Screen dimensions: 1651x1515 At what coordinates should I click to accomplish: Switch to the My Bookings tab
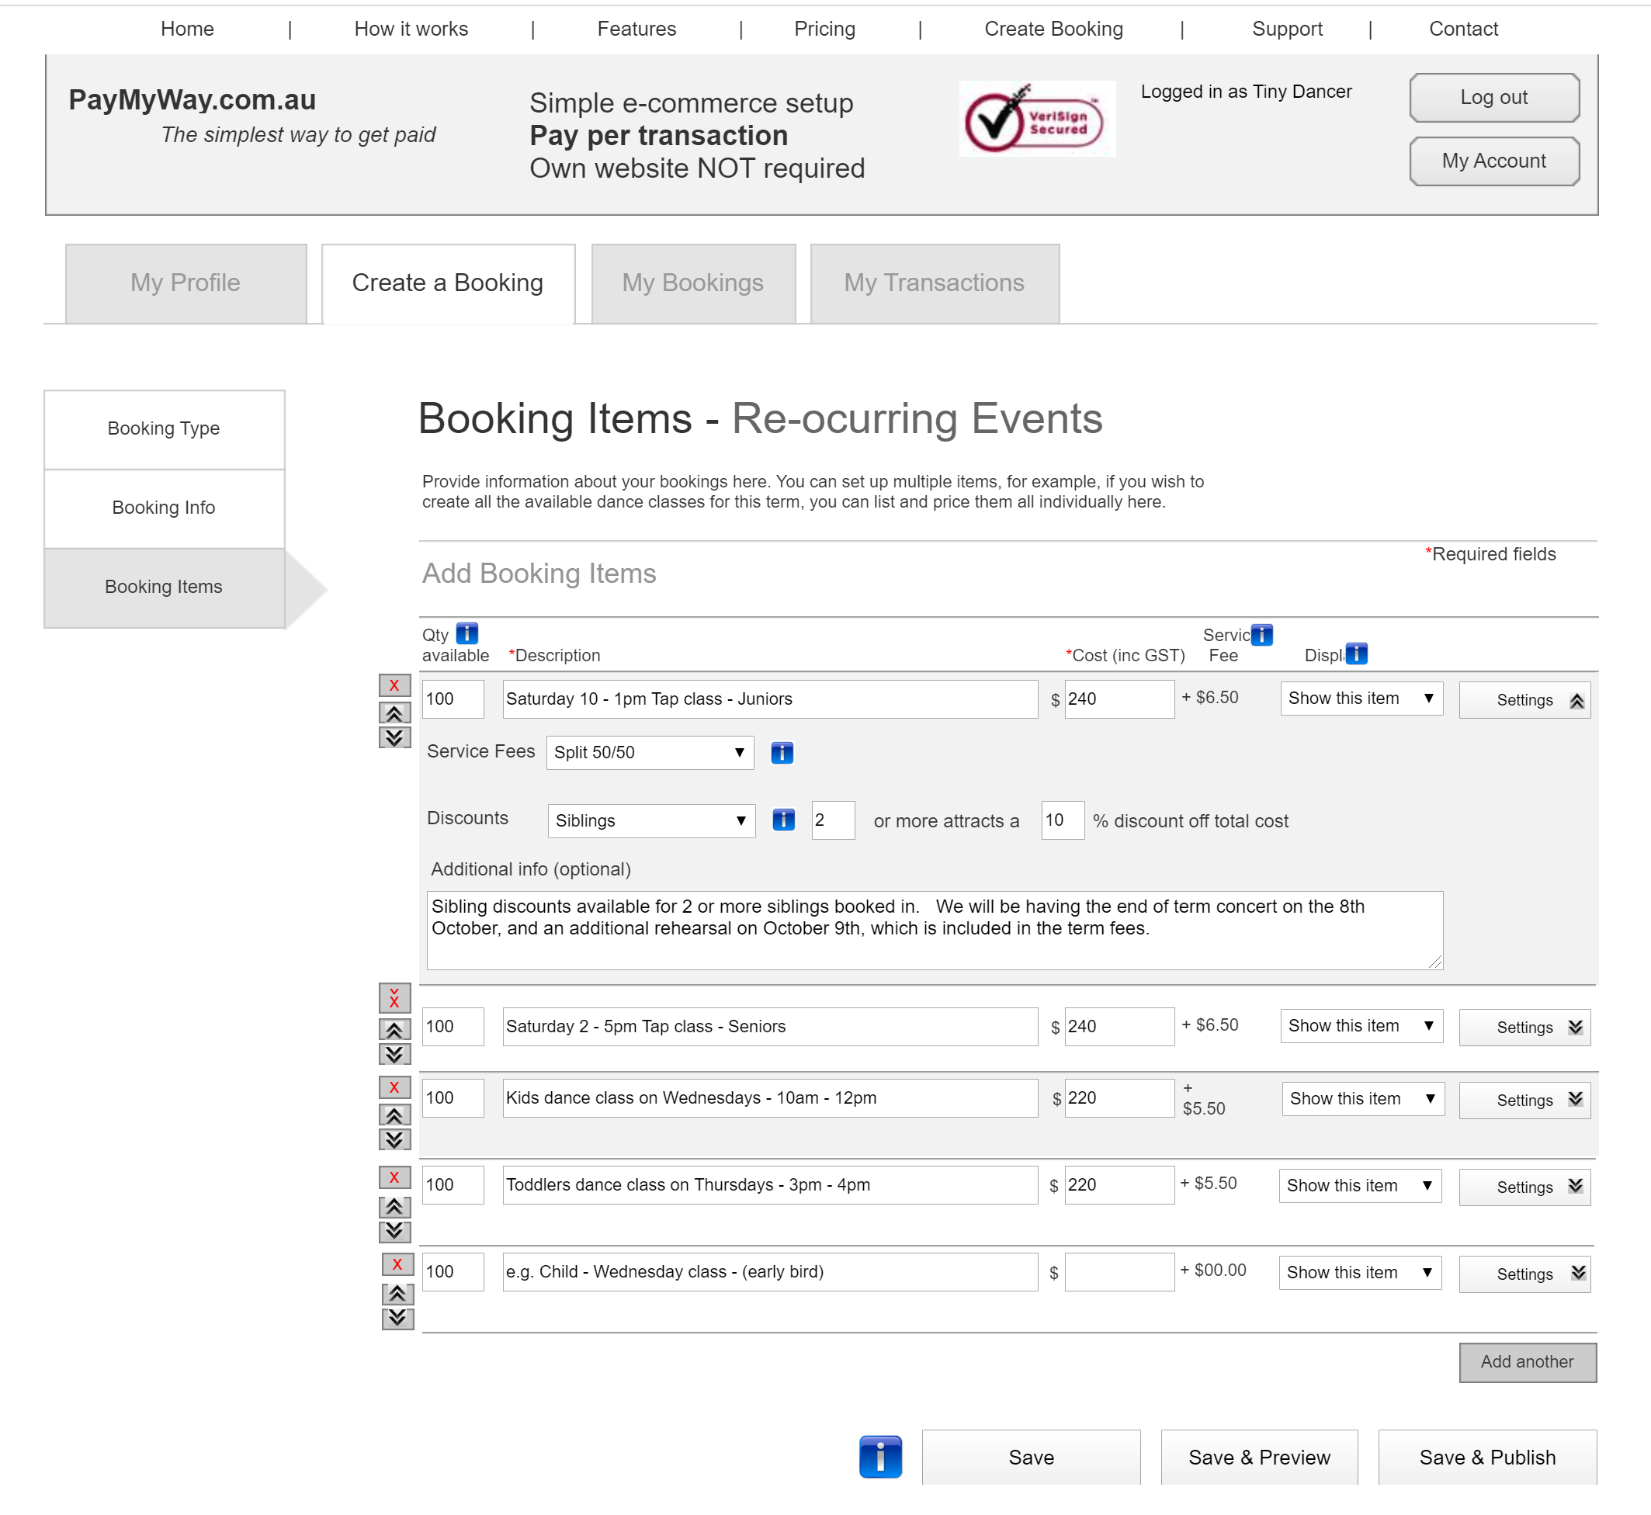coord(692,283)
